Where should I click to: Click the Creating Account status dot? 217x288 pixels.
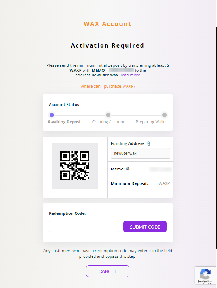tap(108, 115)
